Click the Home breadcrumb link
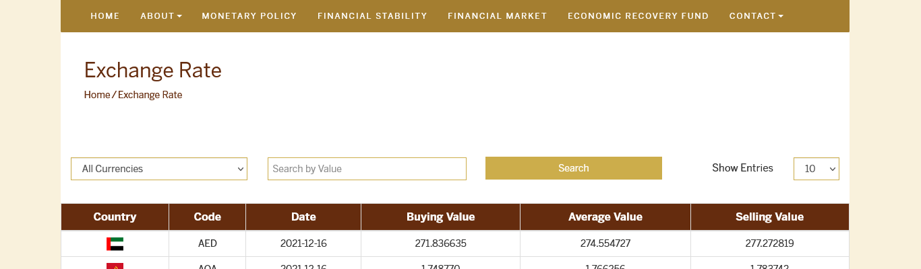This screenshot has height=269, width=921. (x=96, y=95)
